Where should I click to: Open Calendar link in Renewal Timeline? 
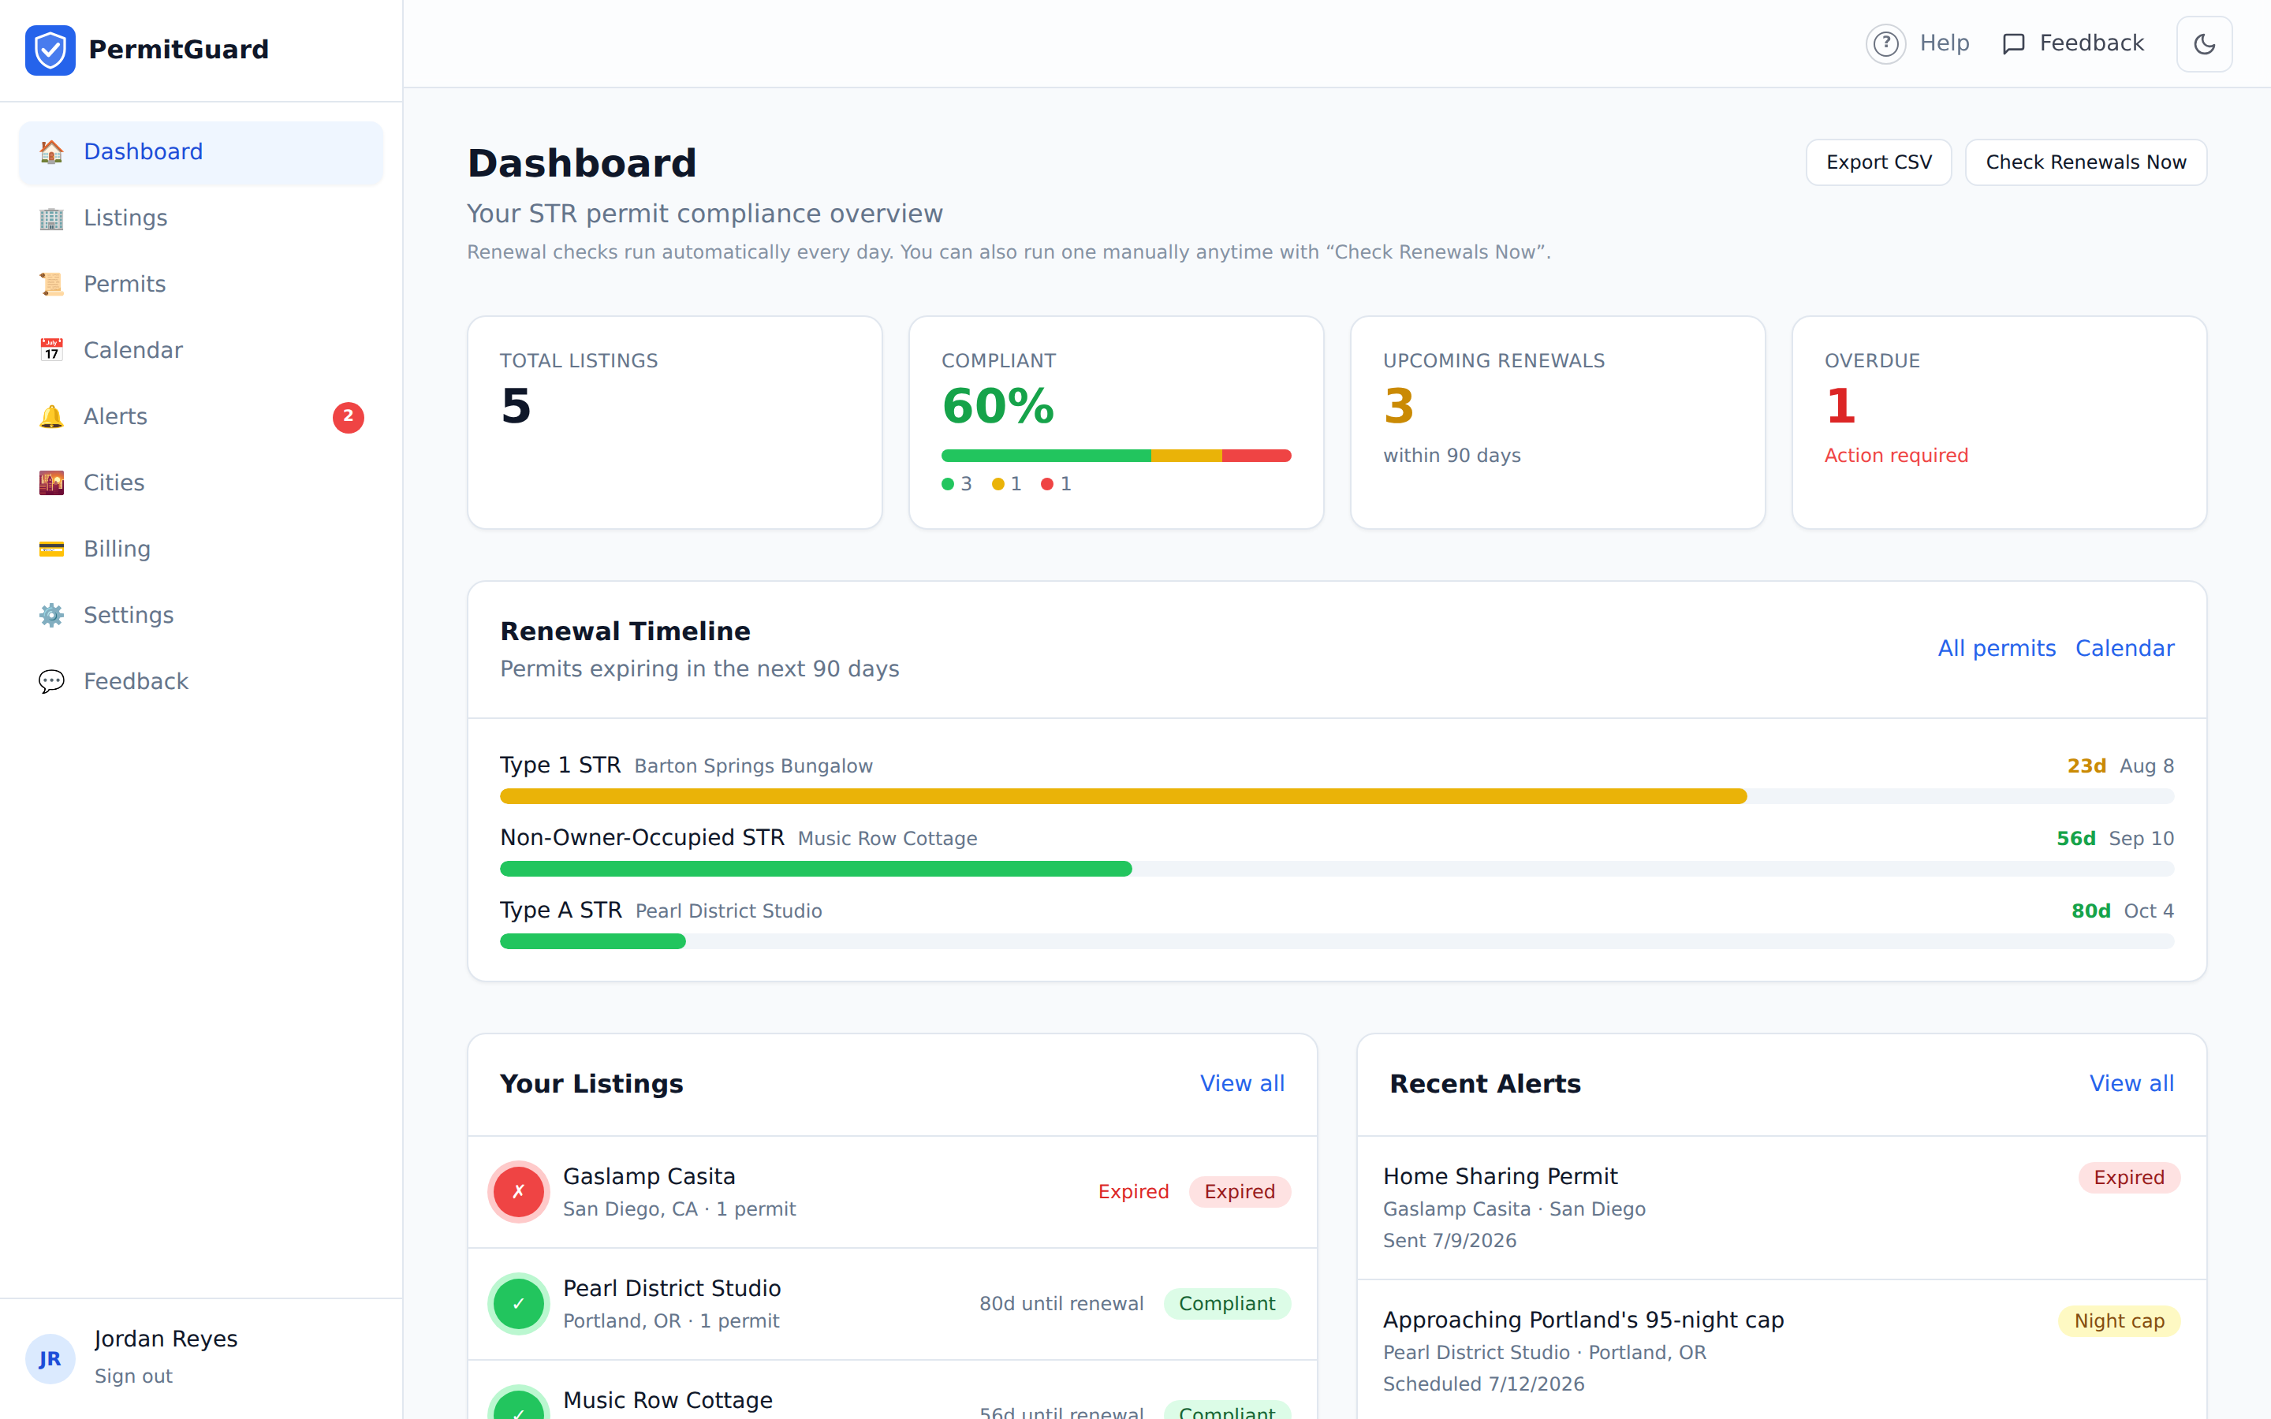point(2124,649)
